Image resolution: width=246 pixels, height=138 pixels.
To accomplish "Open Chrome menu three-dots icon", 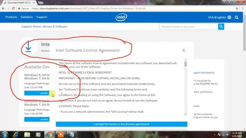I will (x=243, y=8).
